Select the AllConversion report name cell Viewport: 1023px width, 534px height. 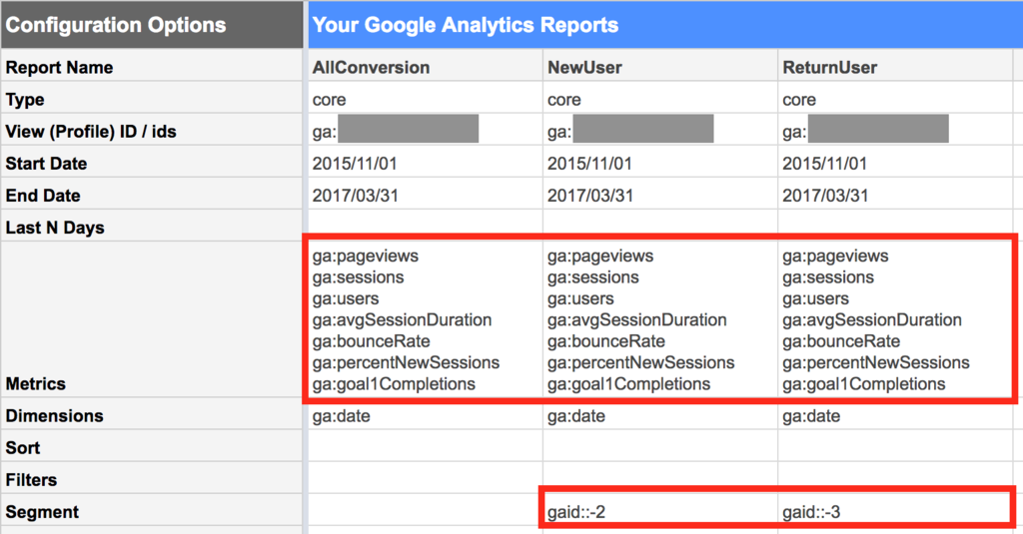pyautogui.click(x=424, y=68)
